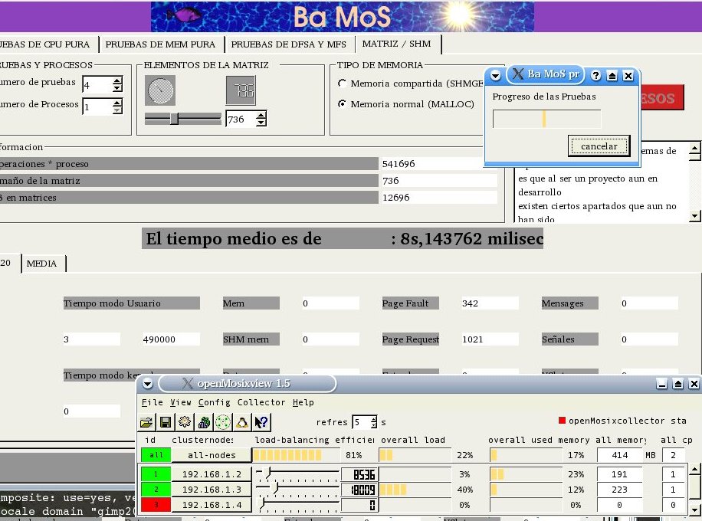Click the green bar chart toolbar icon
This screenshot has width=702, height=521.
[x=204, y=421]
